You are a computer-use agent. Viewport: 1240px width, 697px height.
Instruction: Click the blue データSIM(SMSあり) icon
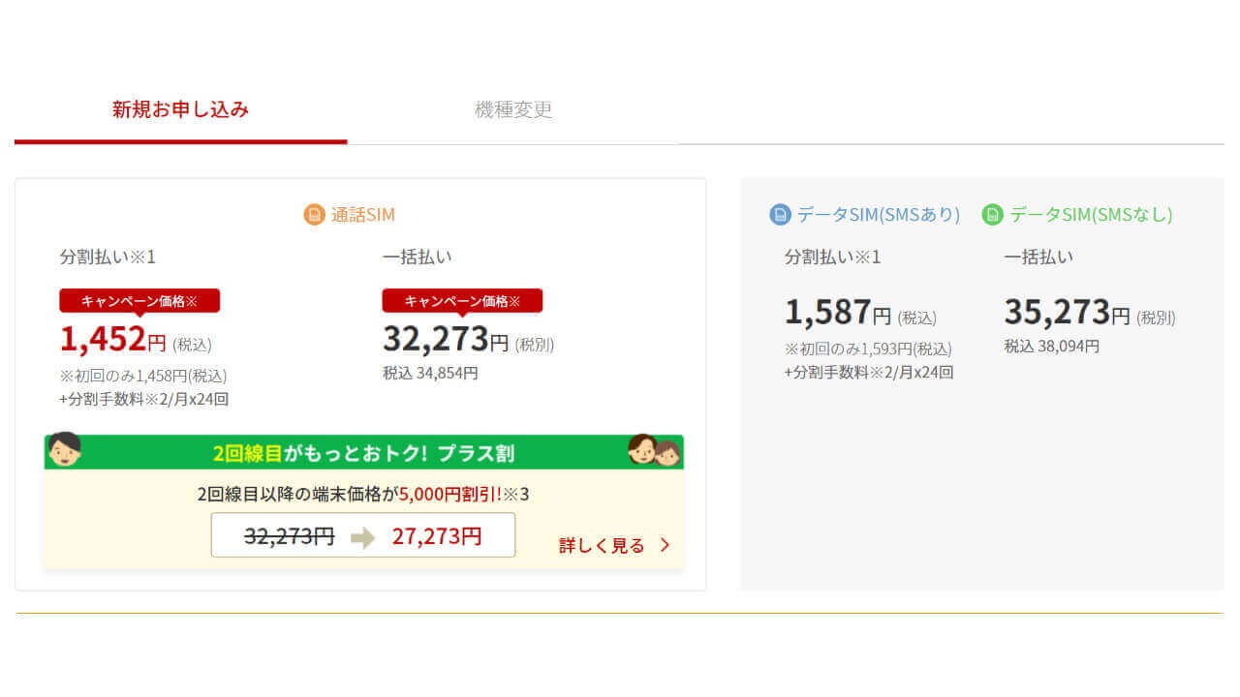coord(780,214)
